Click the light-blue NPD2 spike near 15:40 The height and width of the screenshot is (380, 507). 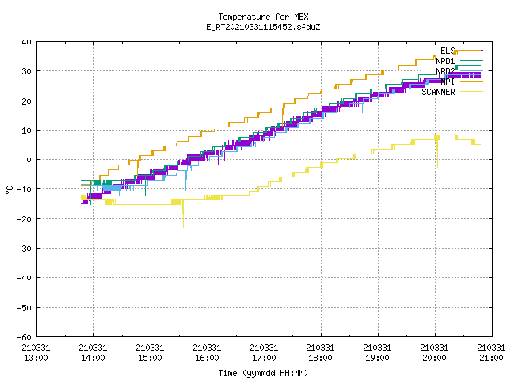(186, 180)
